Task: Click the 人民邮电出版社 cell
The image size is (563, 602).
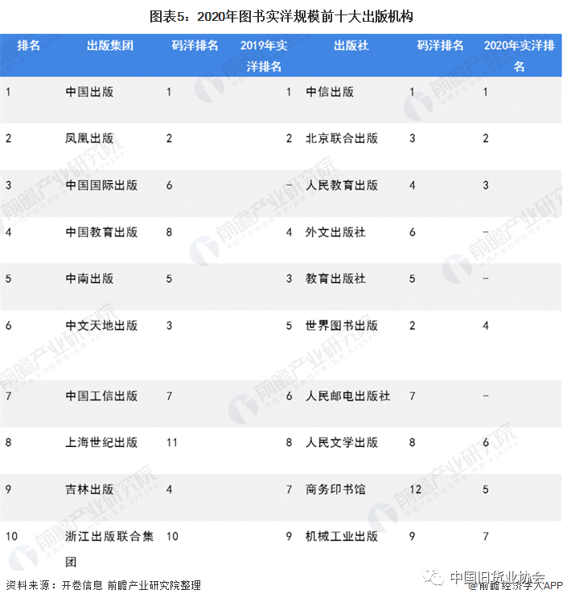Action: click(x=347, y=395)
